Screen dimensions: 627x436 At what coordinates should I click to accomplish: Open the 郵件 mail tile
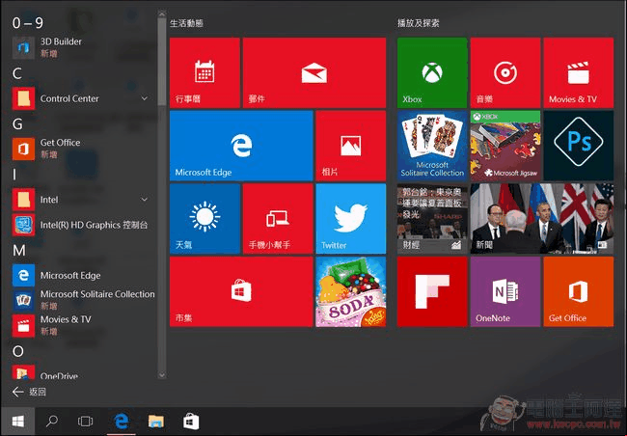point(314,72)
